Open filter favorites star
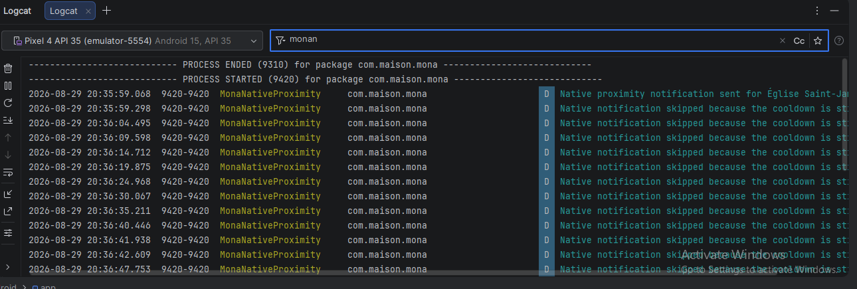The width and height of the screenshot is (857, 289). point(818,41)
